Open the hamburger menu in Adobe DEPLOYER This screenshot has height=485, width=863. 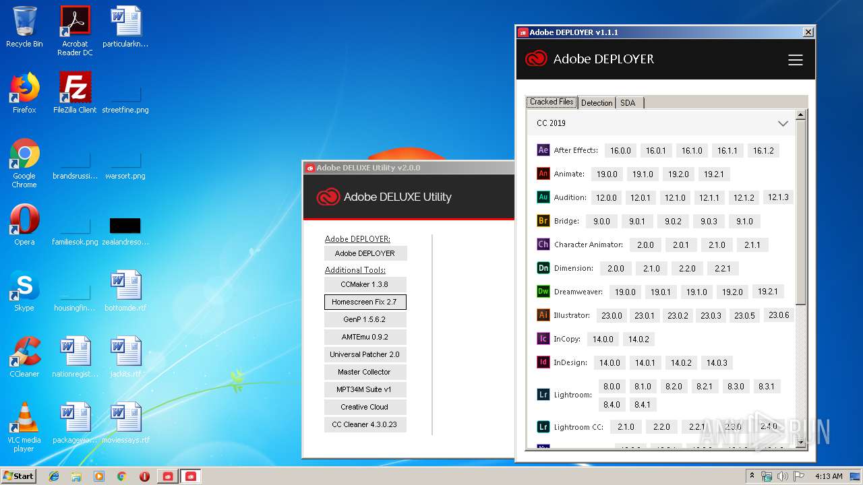[796, 60]
